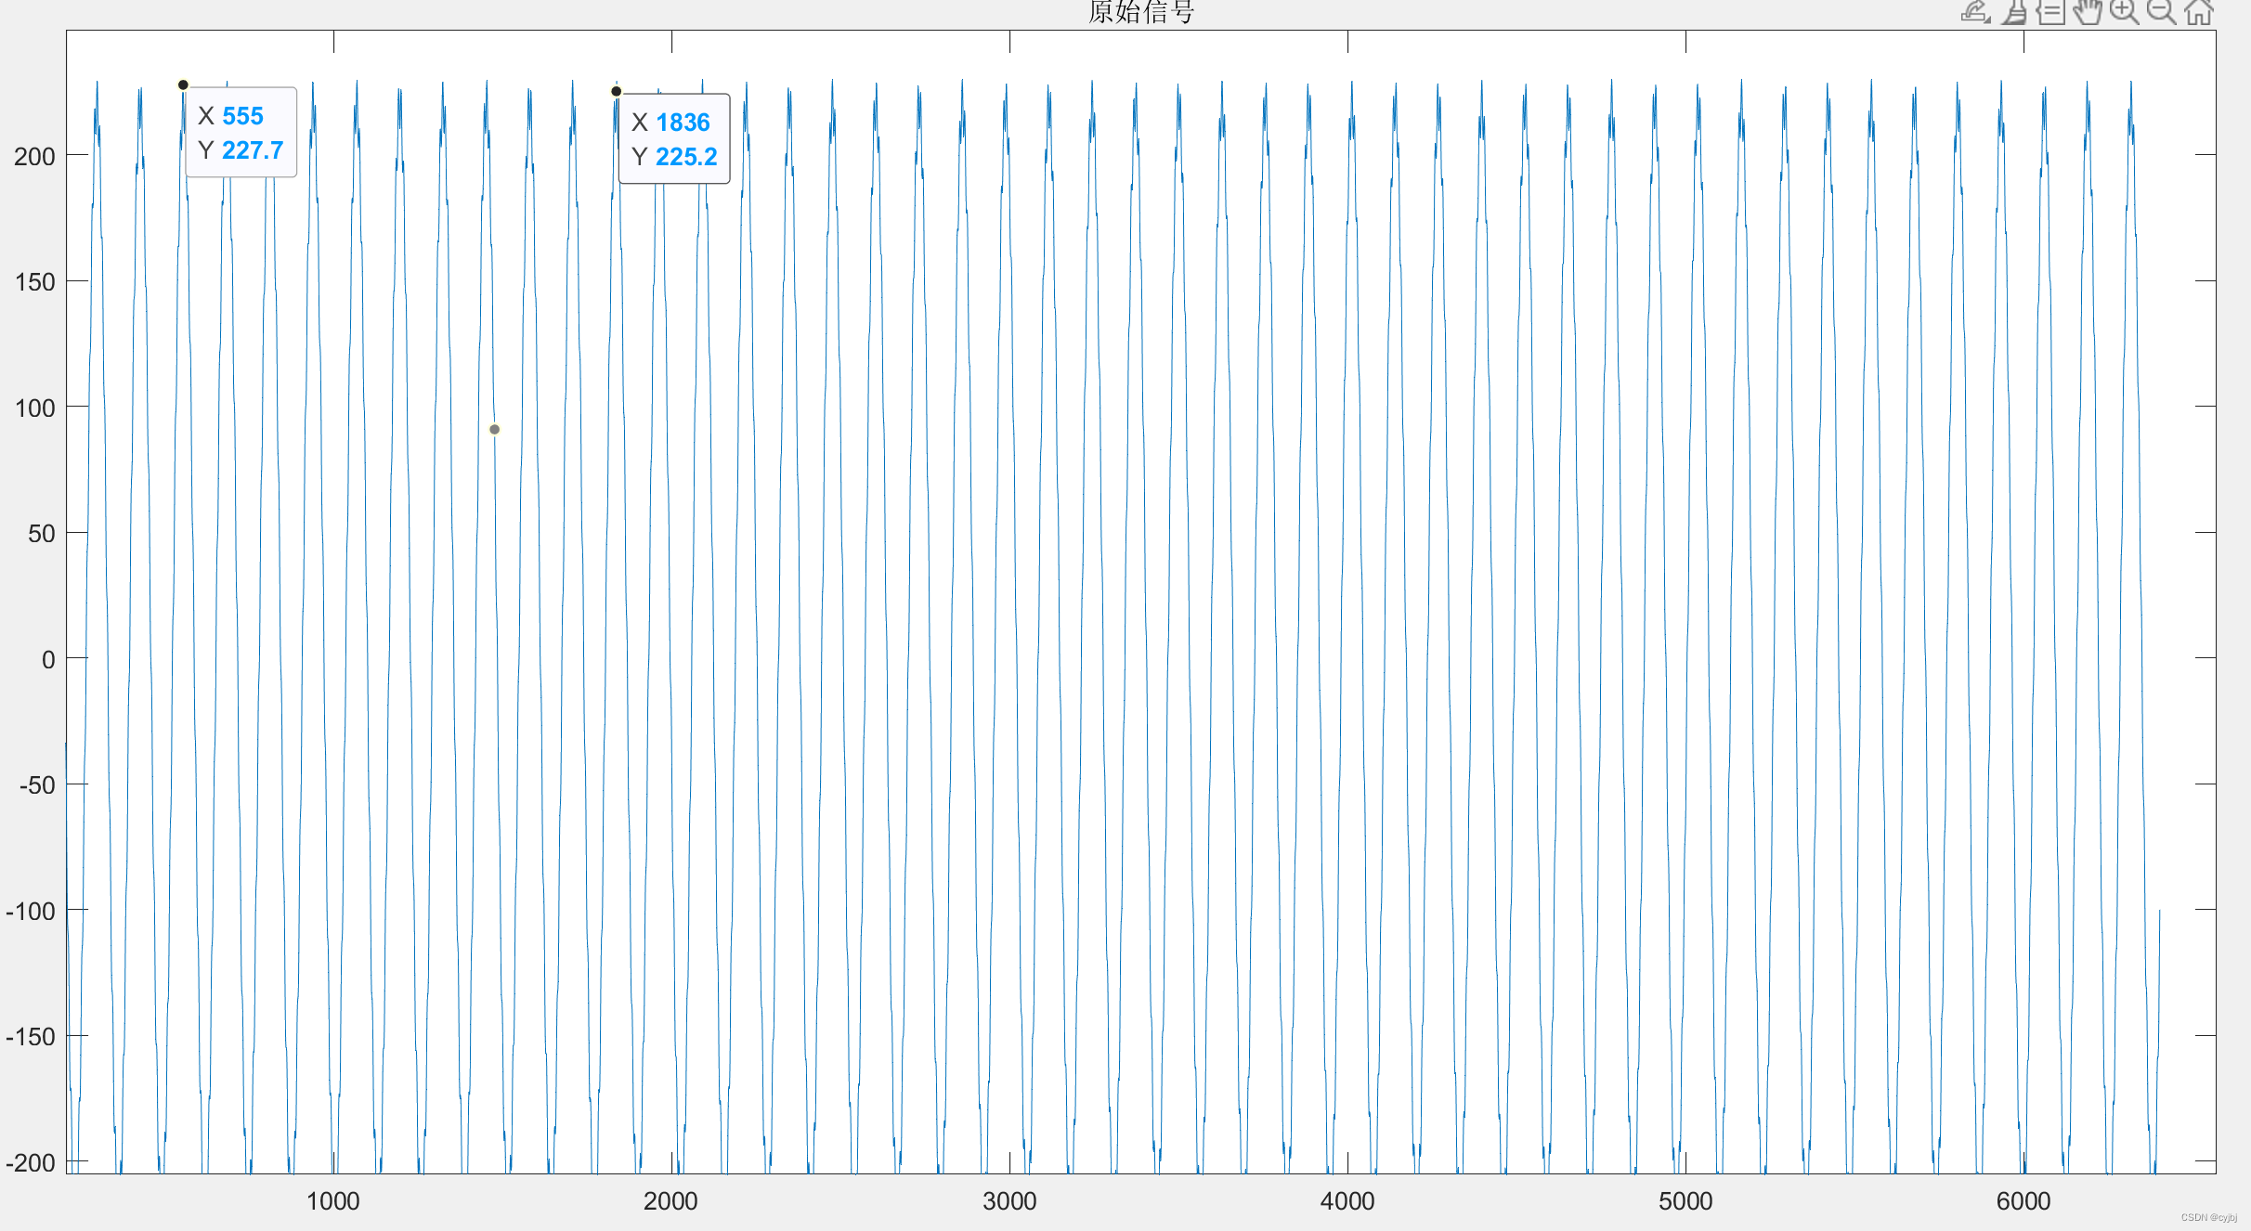The image size is (2251, 1231).
Task: Click the y-axis tick label 200
Action: pos(34,156)
